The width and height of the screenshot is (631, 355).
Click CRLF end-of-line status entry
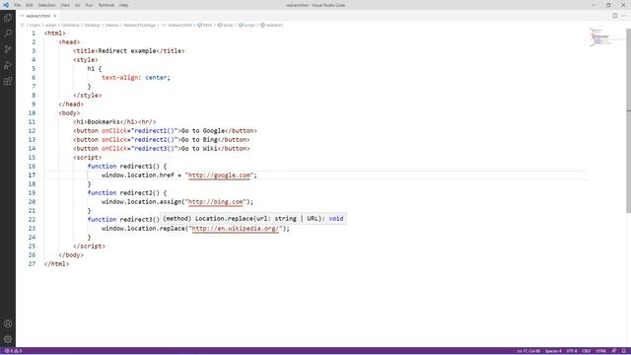click(587, 351)
